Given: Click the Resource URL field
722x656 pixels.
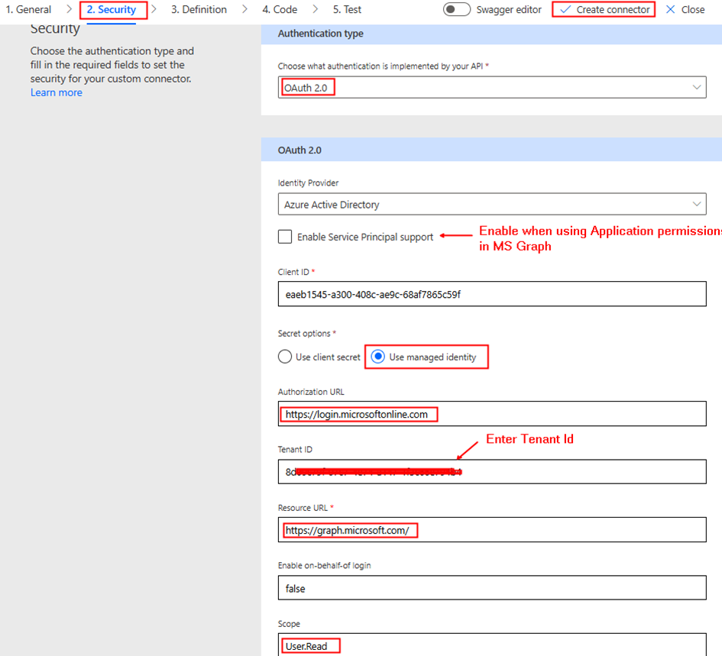Looking at the screenshot, I should (x=492, y=529).
